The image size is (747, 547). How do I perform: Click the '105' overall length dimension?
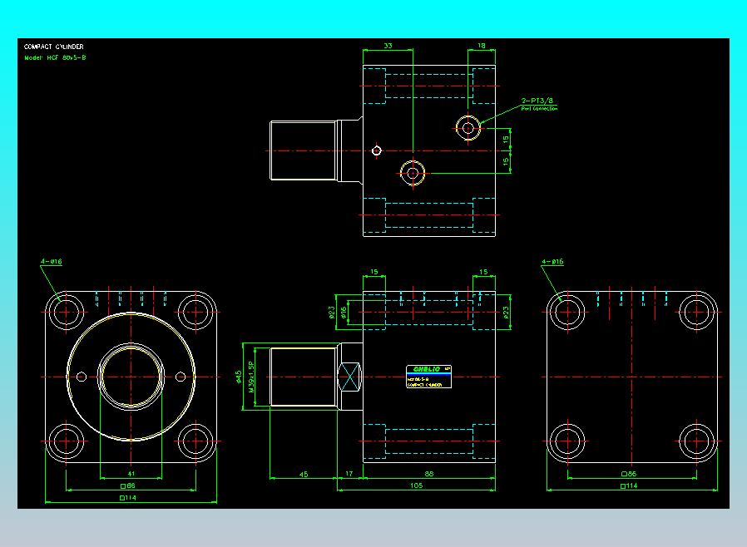(x=417, y=485)
